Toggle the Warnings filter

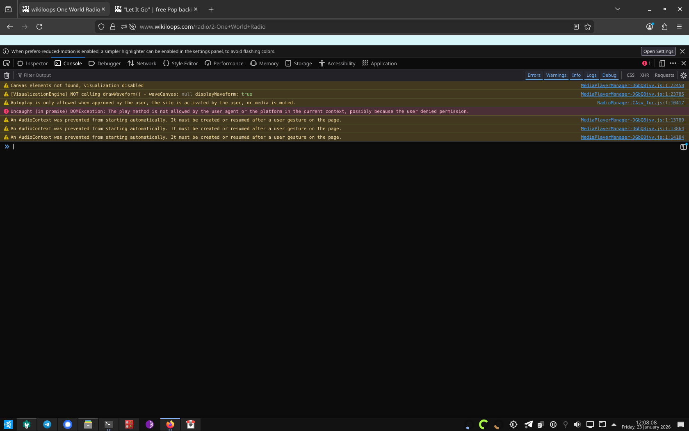[556, 75]
